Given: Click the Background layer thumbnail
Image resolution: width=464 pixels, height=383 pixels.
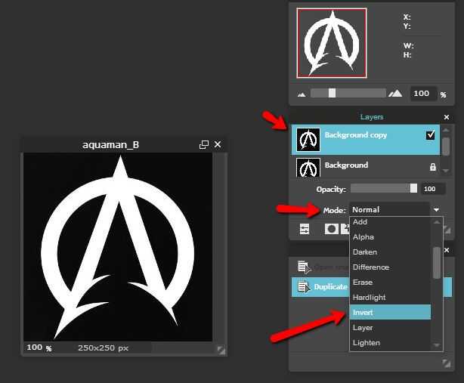Looking at the screenshot, I should (308, 168).
